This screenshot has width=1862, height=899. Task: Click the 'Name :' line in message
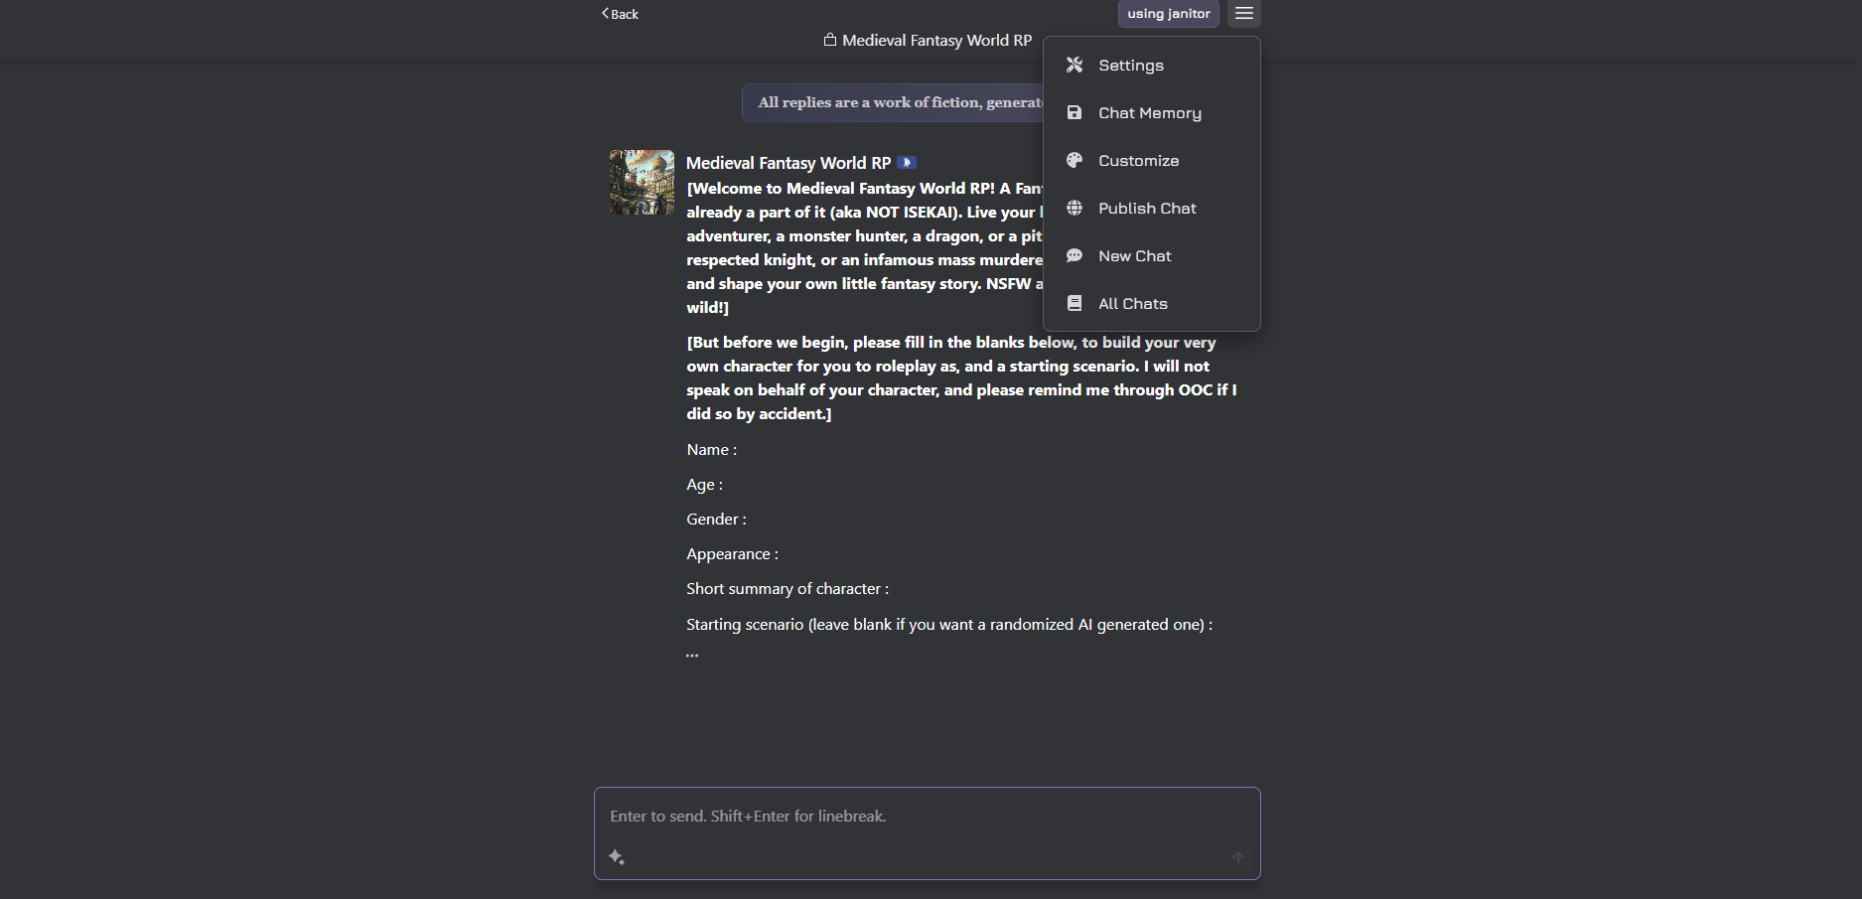click(x=711, y=450)
